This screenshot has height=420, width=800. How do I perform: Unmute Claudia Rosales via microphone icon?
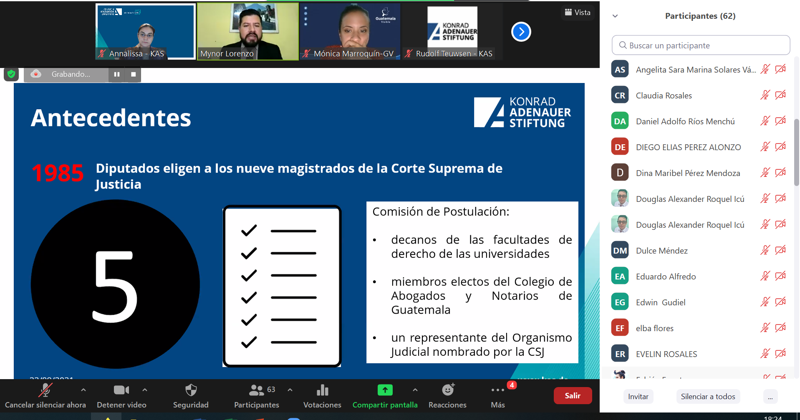pyautogui.click(x=765, y=95)
